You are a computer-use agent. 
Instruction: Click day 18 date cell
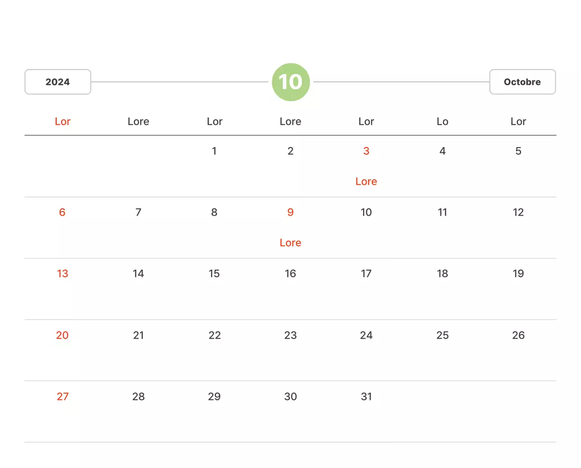[443, 274]
